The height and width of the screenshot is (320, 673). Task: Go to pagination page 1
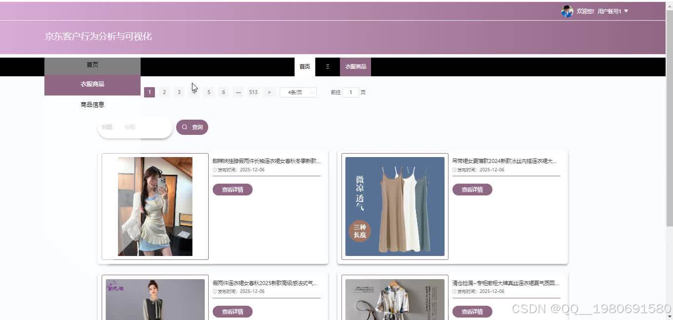tap(150, 92)
